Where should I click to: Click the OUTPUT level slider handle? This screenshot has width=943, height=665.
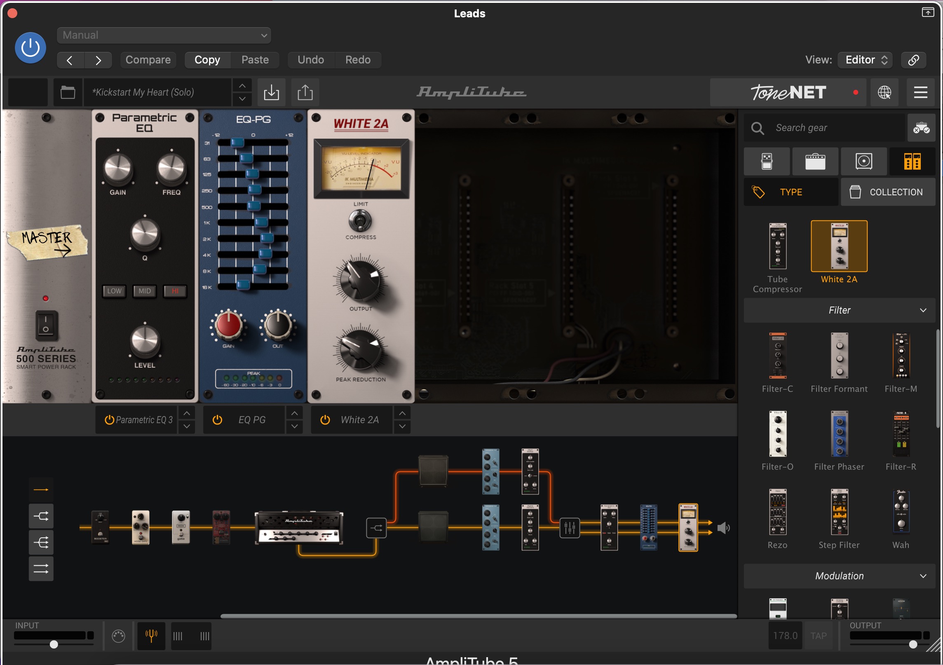point(913,645)
